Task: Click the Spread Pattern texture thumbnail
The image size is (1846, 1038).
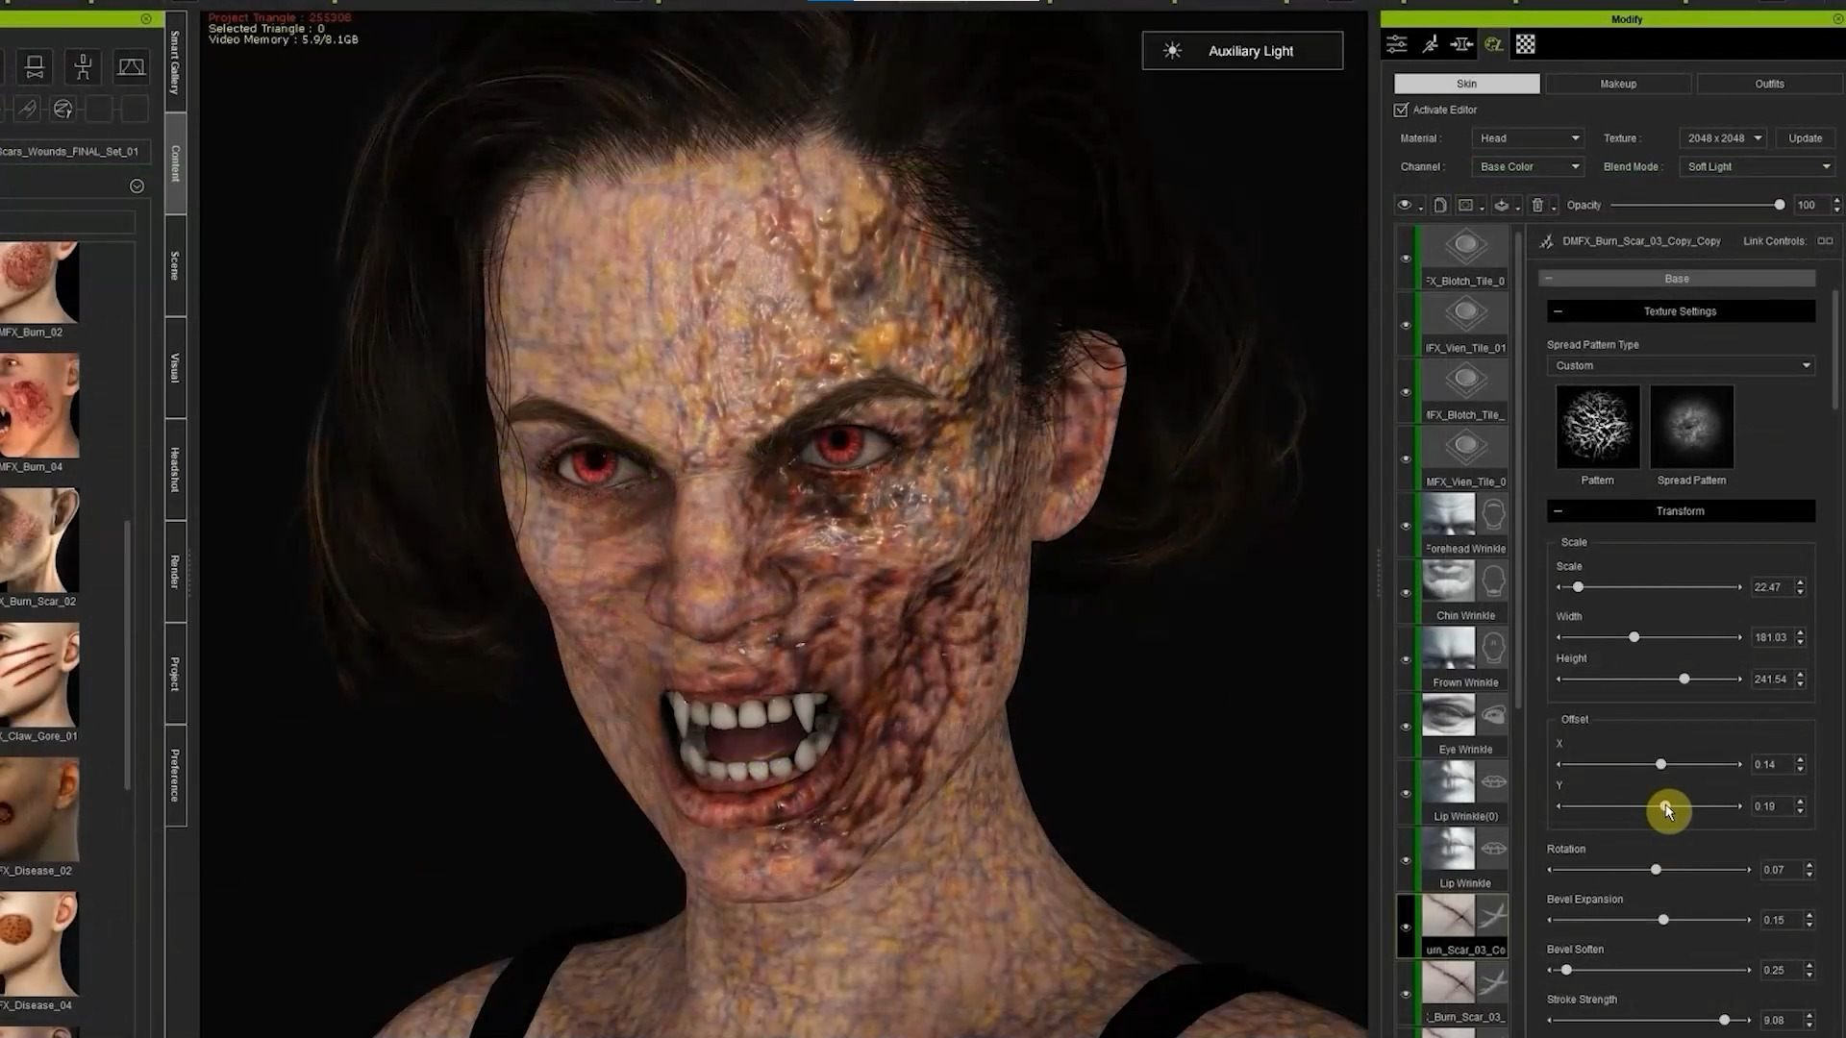Action: click(x=1692, y=427)
